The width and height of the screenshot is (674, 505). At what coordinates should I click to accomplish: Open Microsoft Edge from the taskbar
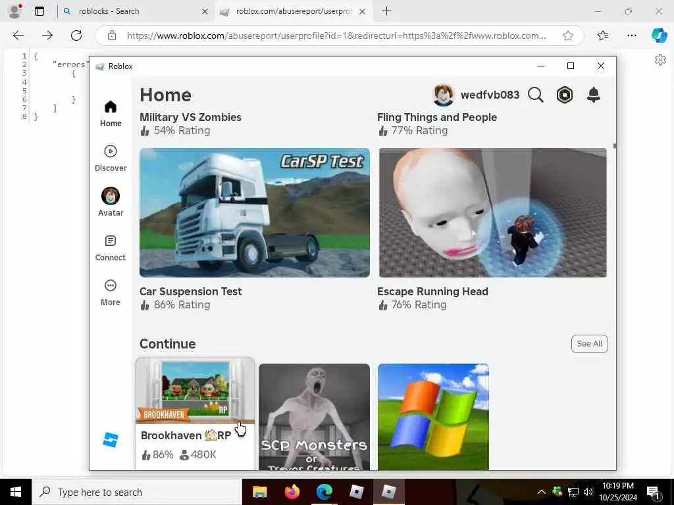pyautogui.click(x=324, y=492)
